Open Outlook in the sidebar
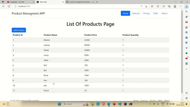 tap(186, 38)
